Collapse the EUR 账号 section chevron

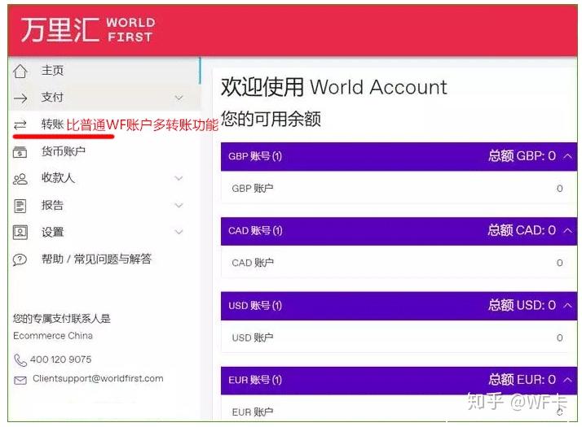coord(567,380)
